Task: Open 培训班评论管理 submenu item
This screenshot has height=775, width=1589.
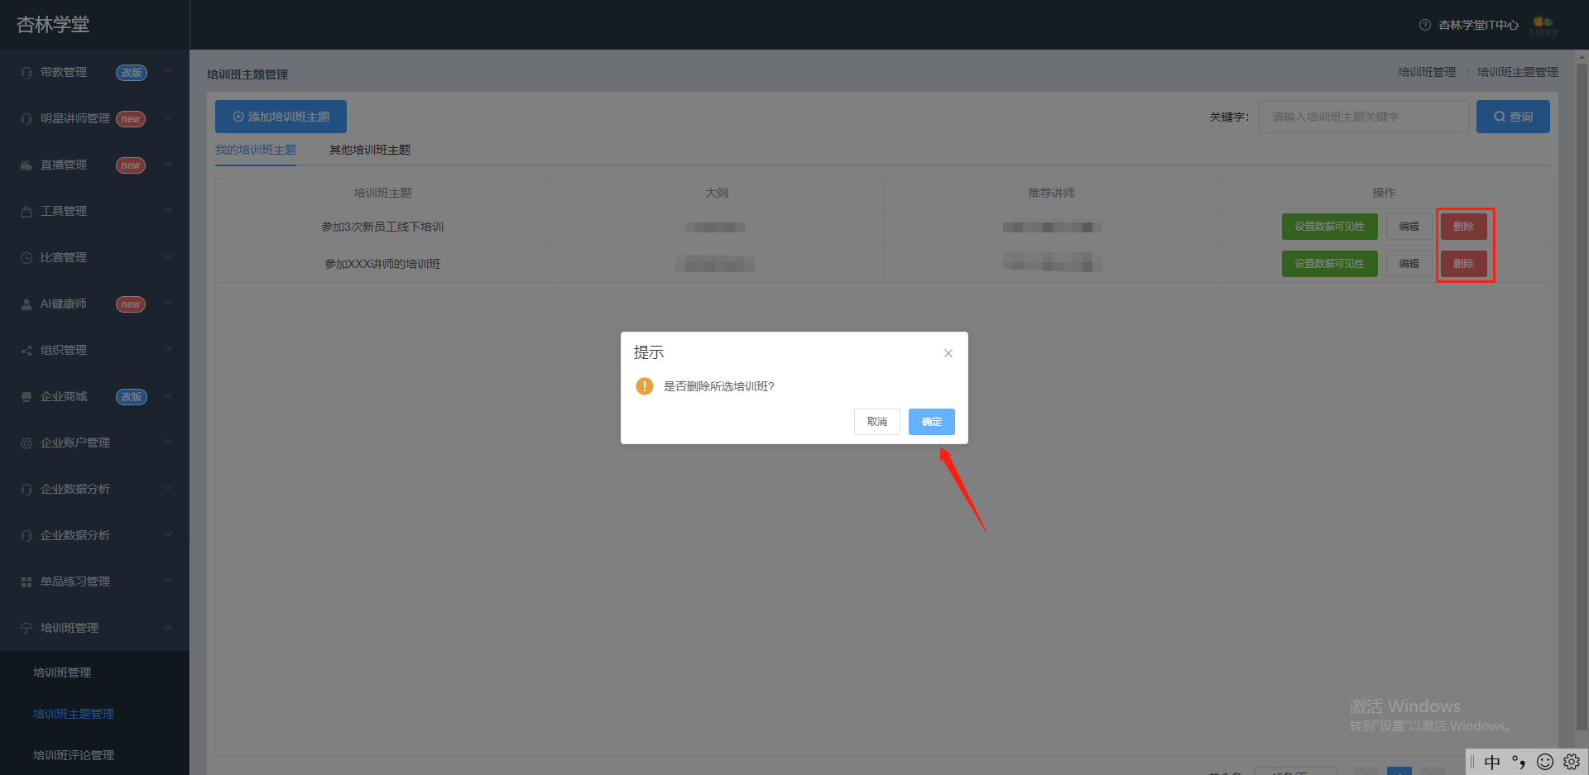Action: 74,755
